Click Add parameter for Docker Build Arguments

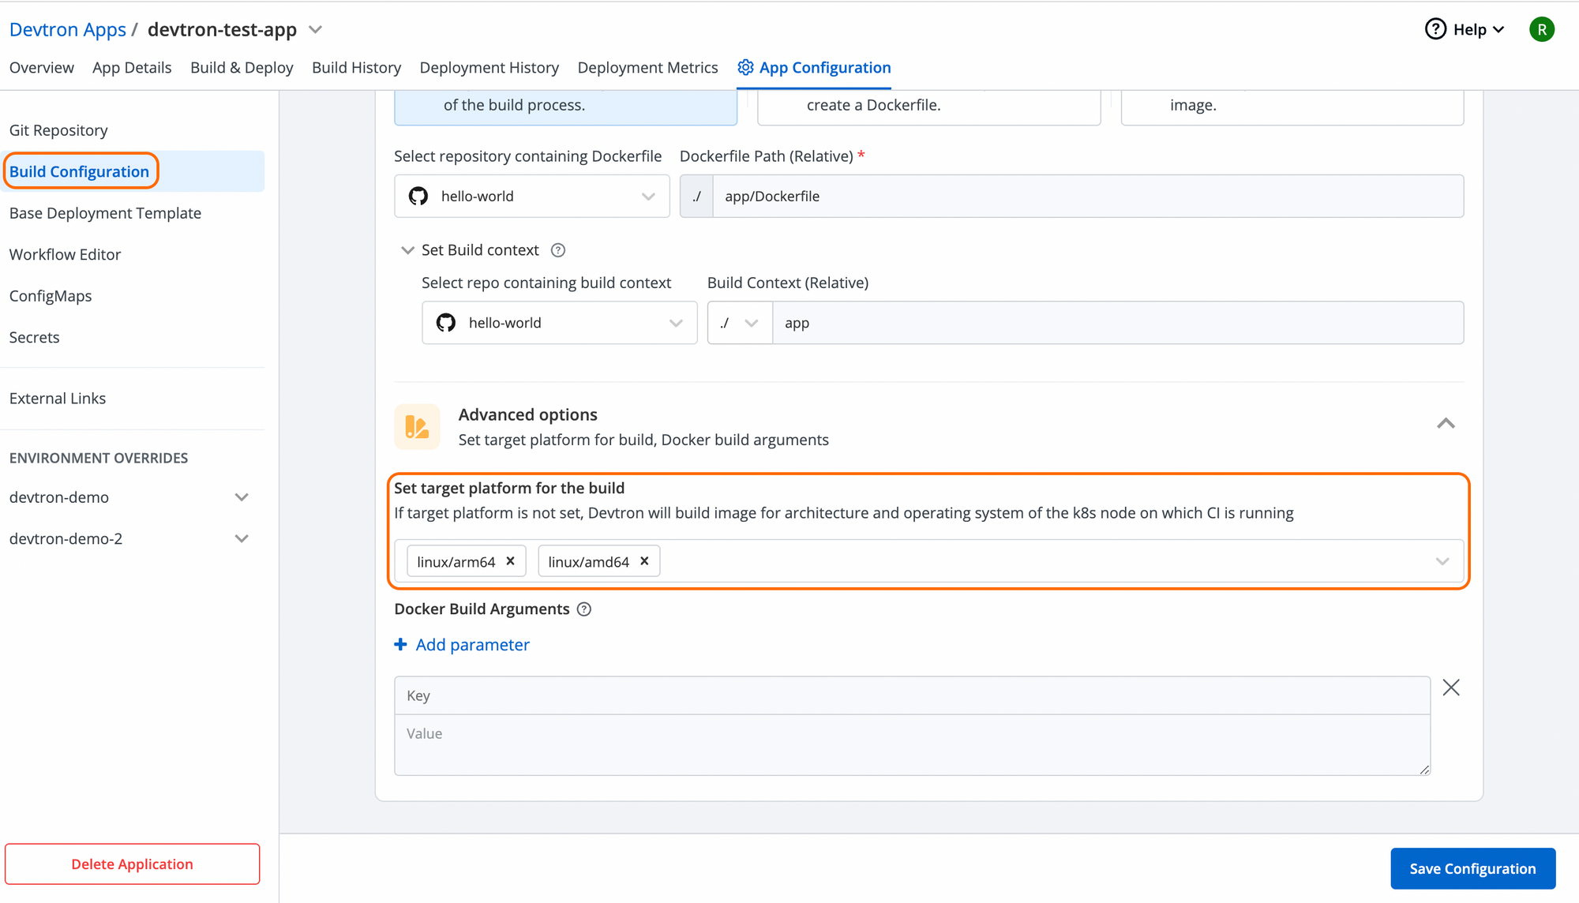[x=462, y=644]
